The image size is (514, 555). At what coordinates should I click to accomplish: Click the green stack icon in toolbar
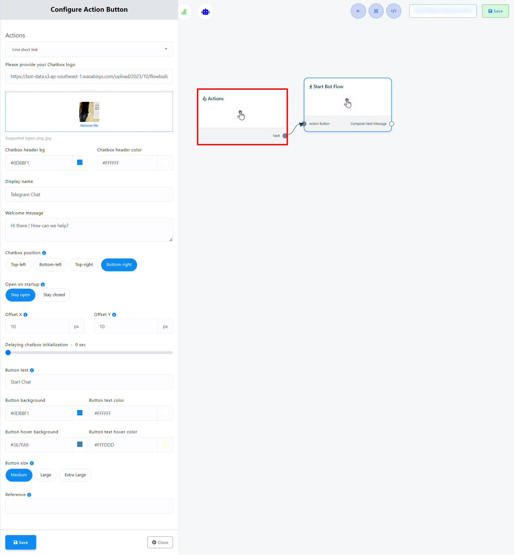tap(184, 12)
